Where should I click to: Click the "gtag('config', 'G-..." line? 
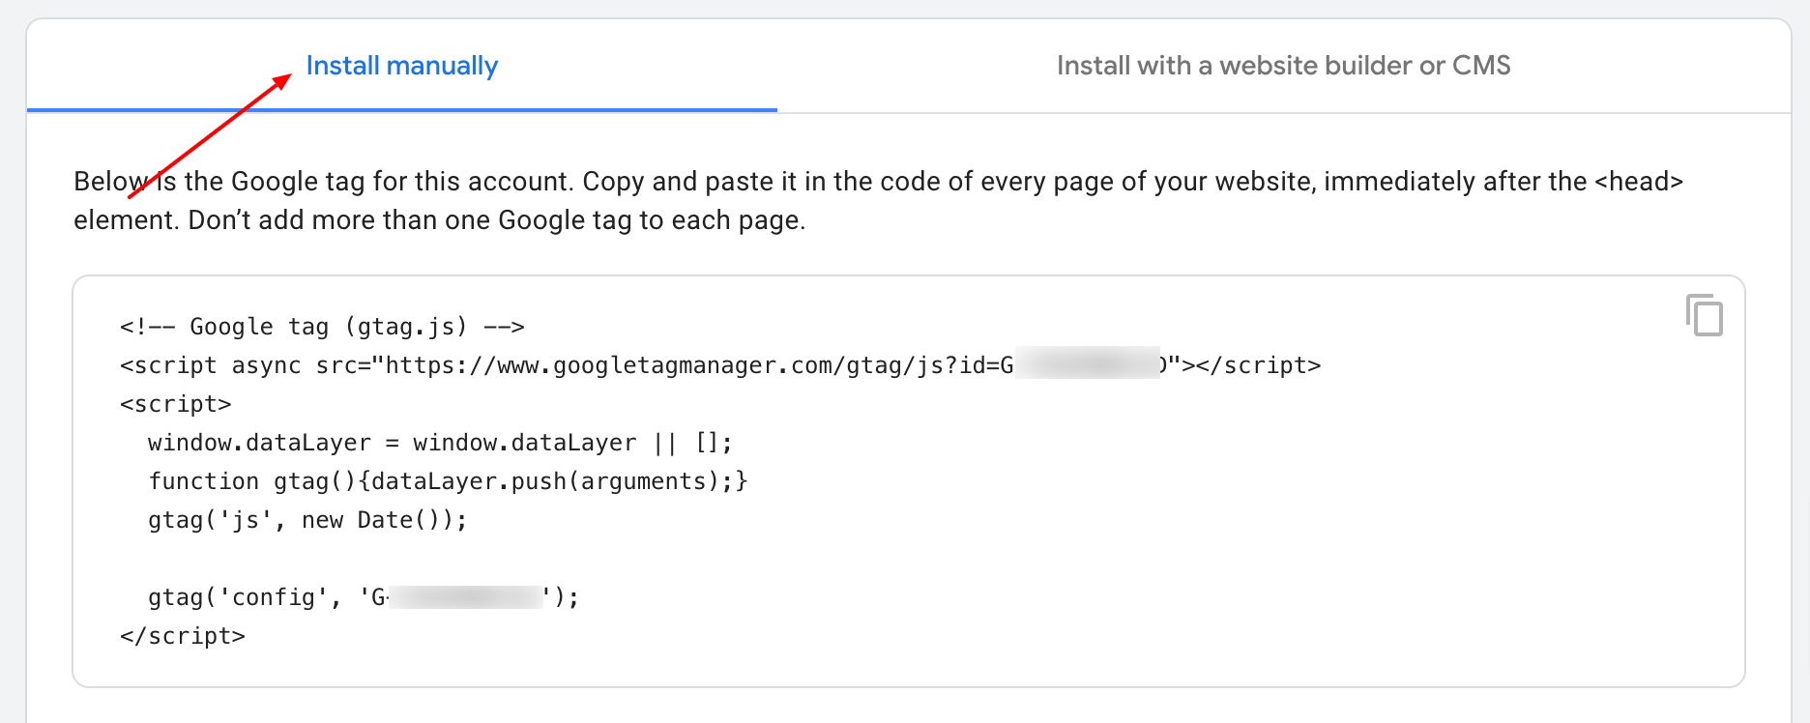tap(364, 597)
